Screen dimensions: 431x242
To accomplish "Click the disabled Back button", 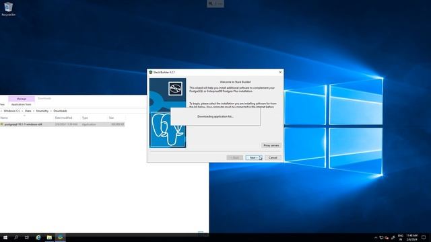I will [235, 157].
